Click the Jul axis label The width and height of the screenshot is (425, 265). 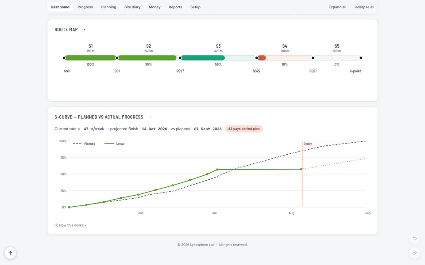(x=214, y=213)
